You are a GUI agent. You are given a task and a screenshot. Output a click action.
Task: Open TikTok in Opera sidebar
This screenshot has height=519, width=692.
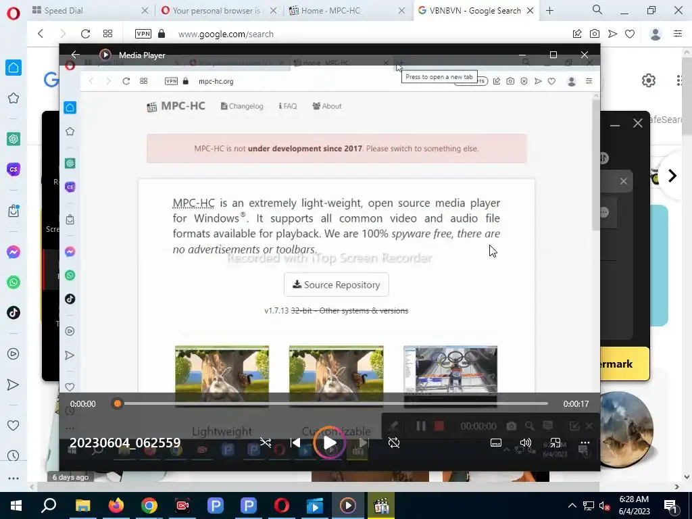[14, 312]
